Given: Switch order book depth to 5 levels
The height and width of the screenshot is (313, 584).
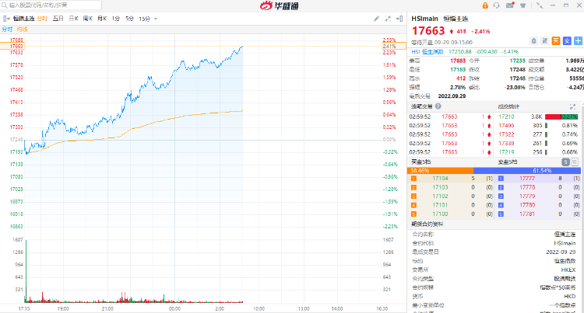Looking at the screenshot, I should [566, 161].
